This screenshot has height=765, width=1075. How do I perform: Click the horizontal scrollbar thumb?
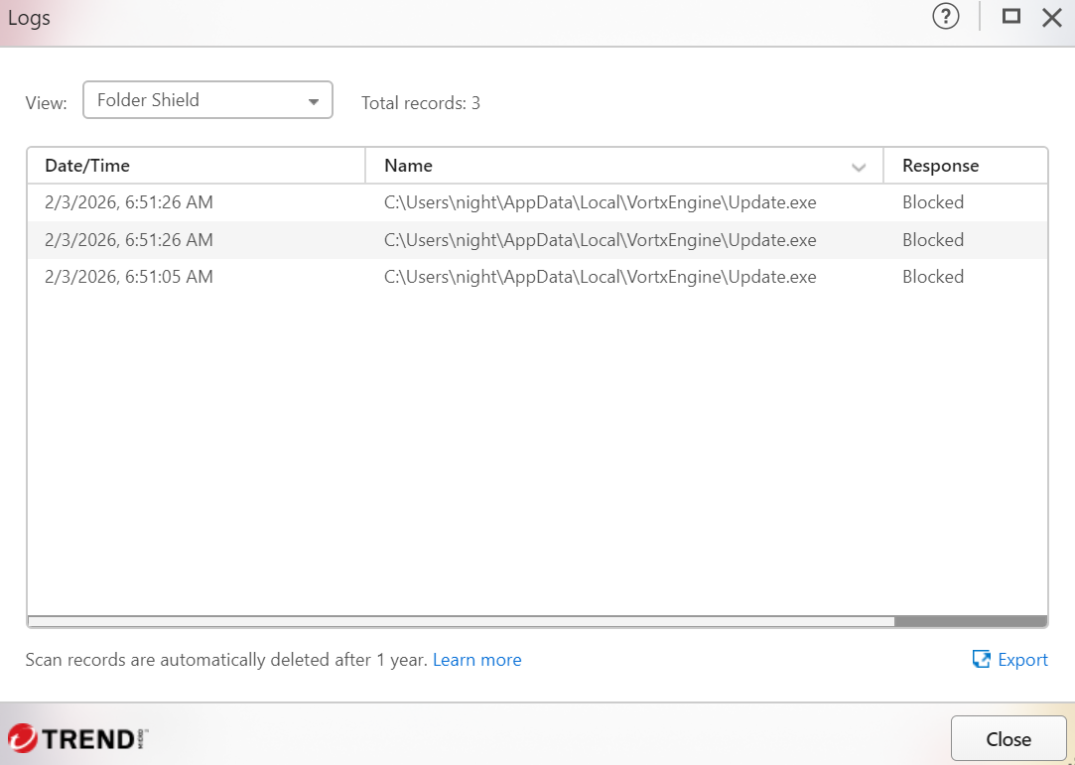pos(462,621)
